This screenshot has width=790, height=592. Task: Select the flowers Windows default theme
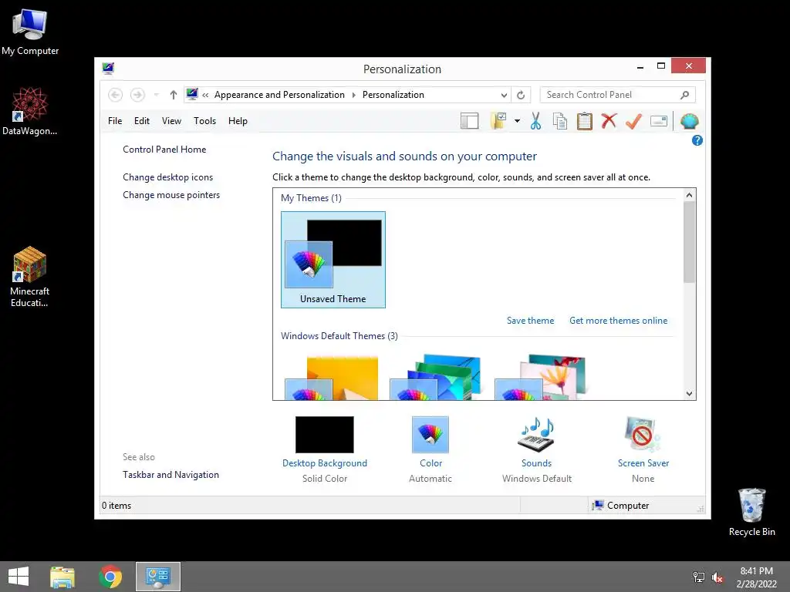click(x=540, y=378)
